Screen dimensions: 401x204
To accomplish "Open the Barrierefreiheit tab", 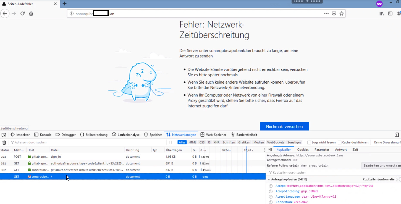I will 244,135.
